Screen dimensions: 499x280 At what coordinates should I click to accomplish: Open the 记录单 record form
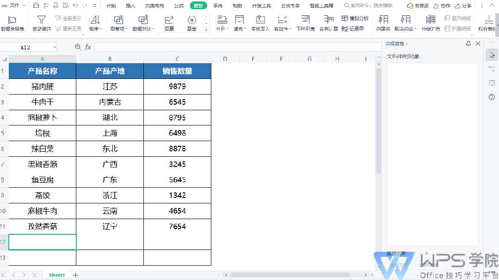[x=352, y=29]
